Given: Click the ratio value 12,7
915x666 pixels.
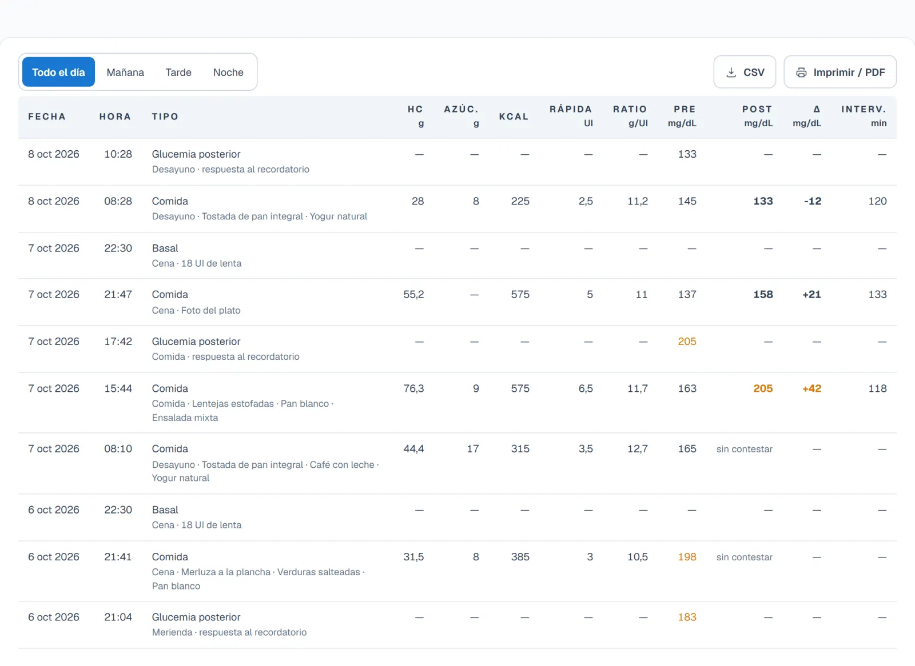Looking at the screenshot, I should (637, 449).
